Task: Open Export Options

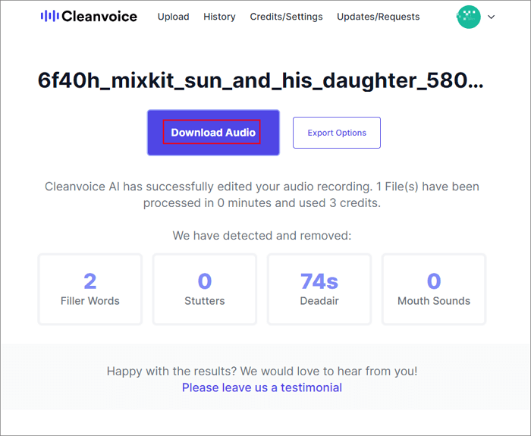Action: 337,133
